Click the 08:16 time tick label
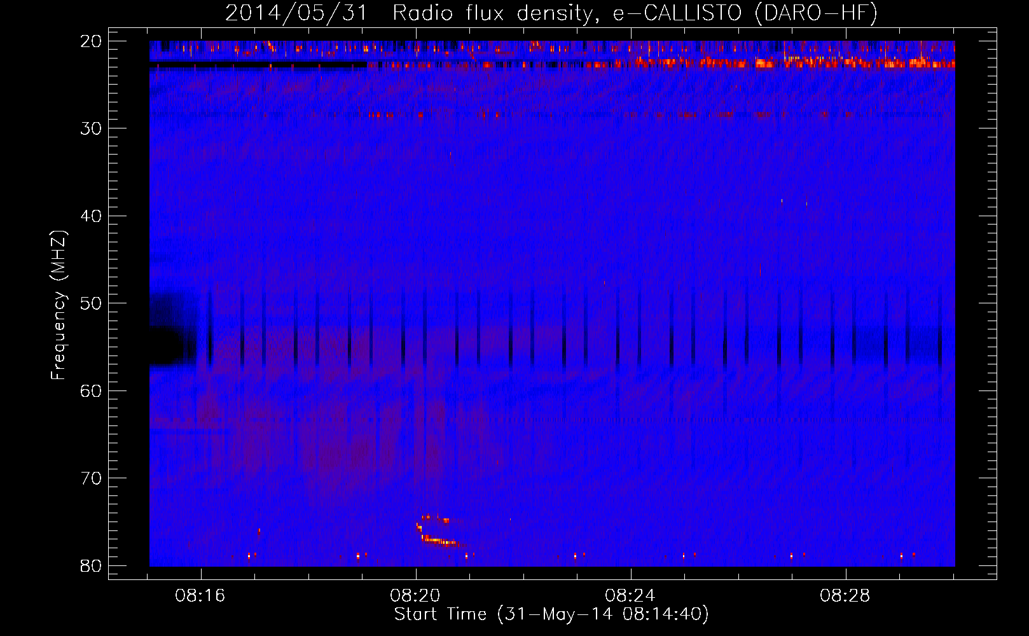The width and height of the screenshot is (1029, 636). click(200, 596)
